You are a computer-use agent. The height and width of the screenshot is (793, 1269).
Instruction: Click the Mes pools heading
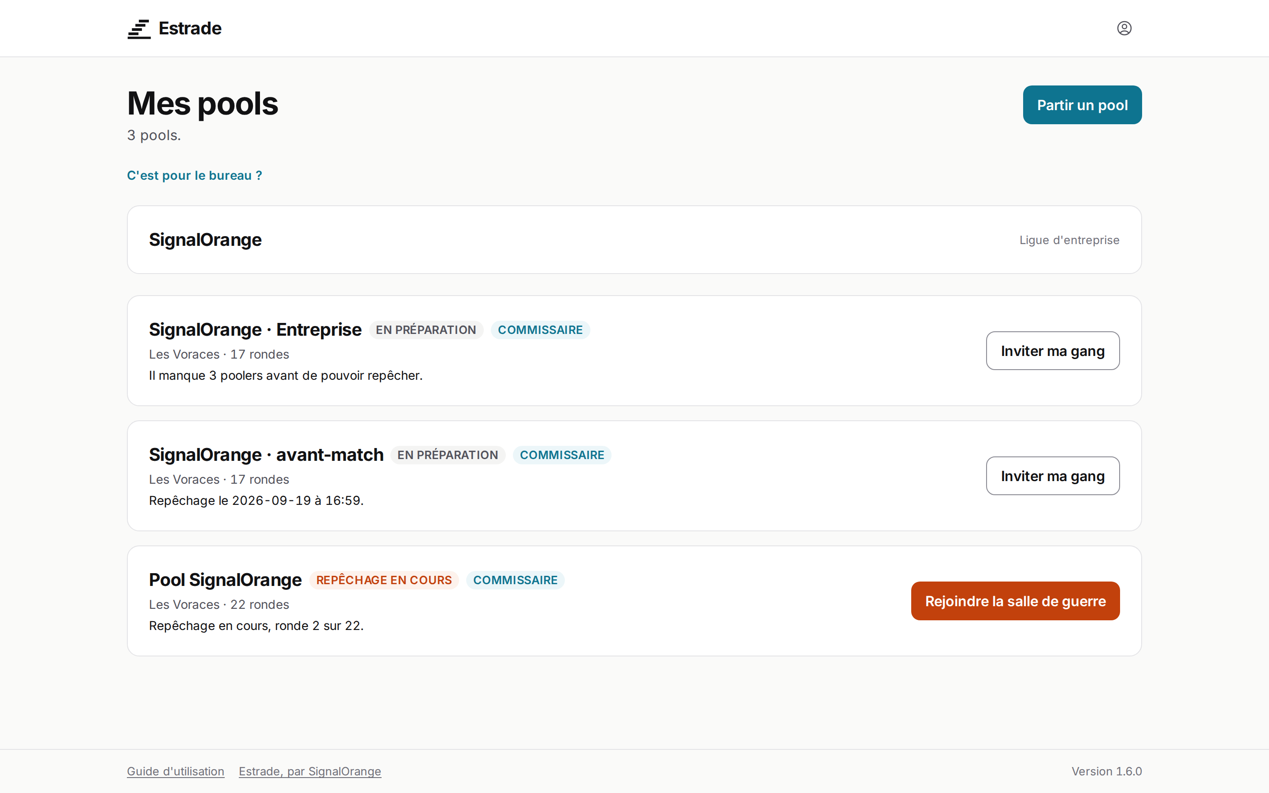coord(202,104)
